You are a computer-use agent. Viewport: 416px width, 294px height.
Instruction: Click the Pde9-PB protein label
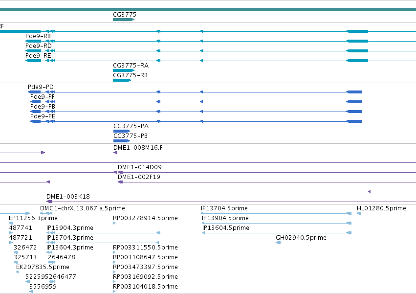click(43, 107)
